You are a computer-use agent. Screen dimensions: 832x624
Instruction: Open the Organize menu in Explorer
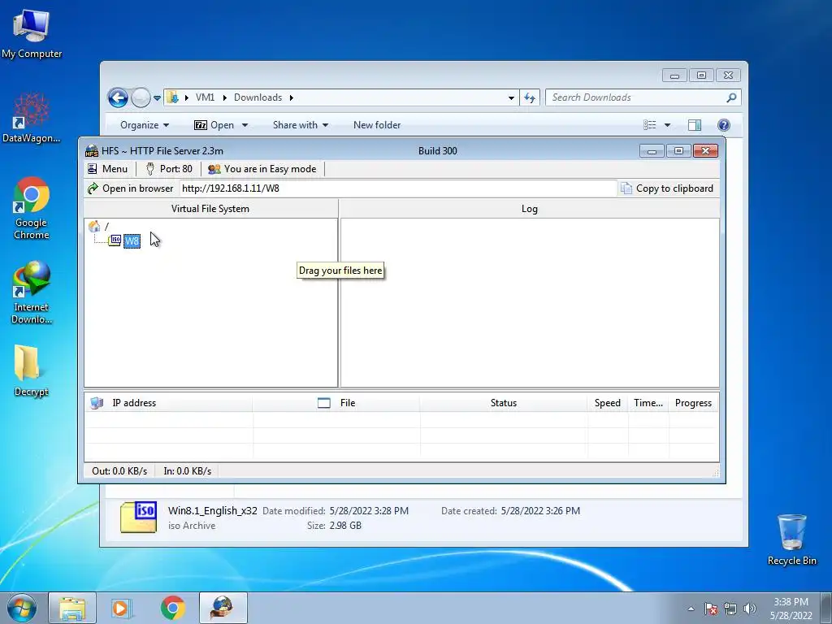[145, 125]
